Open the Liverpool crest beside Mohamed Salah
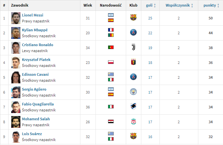The image size is (223, 145). (x=133, y=121)
